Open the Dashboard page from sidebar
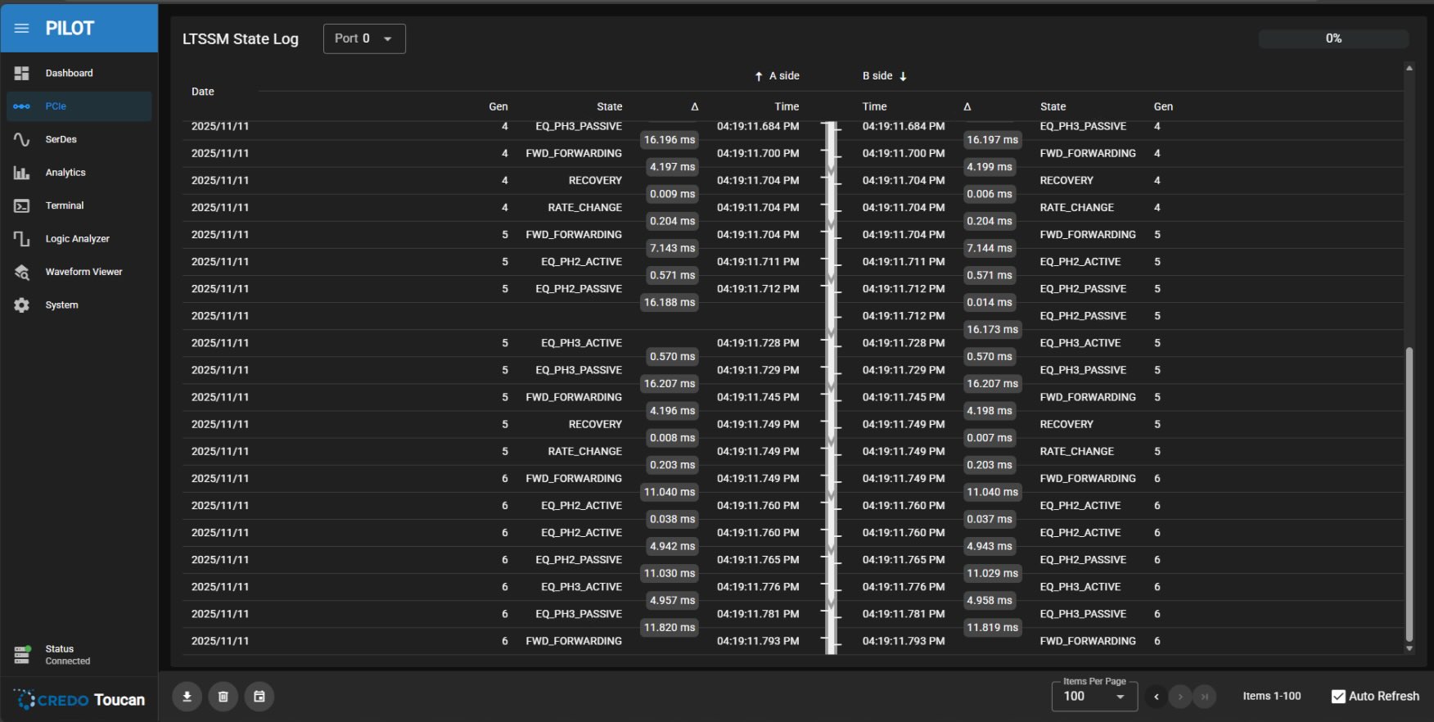The image size is (1434, 722). point(69,74)
